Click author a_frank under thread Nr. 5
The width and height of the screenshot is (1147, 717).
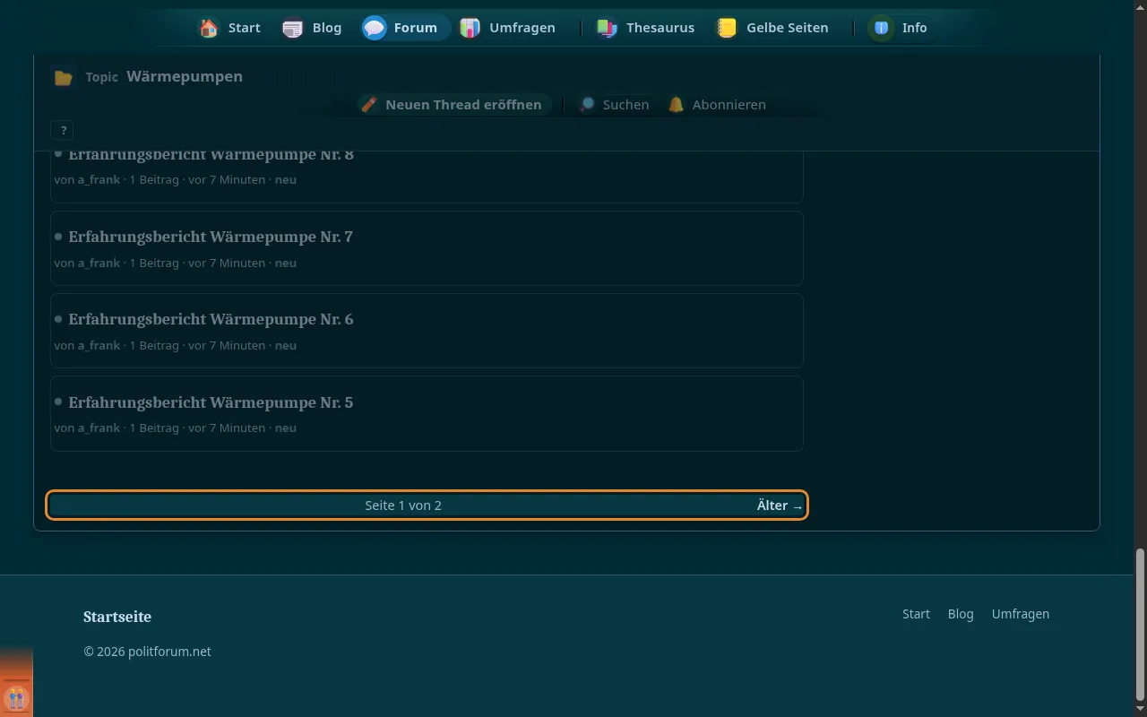[x=99, y=428]
